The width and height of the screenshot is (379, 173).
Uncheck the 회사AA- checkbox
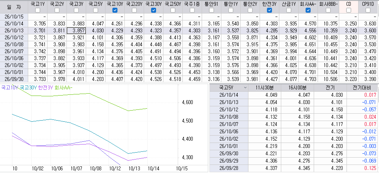(x=308, y=10)
